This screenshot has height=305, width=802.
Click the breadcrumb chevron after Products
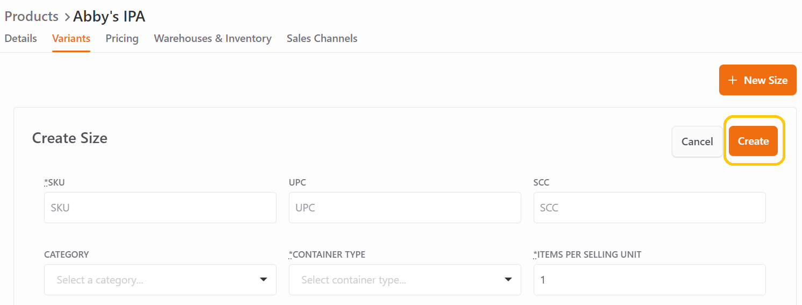67,17
